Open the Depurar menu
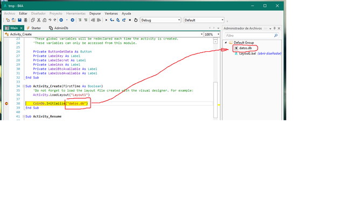 (95, 13)
